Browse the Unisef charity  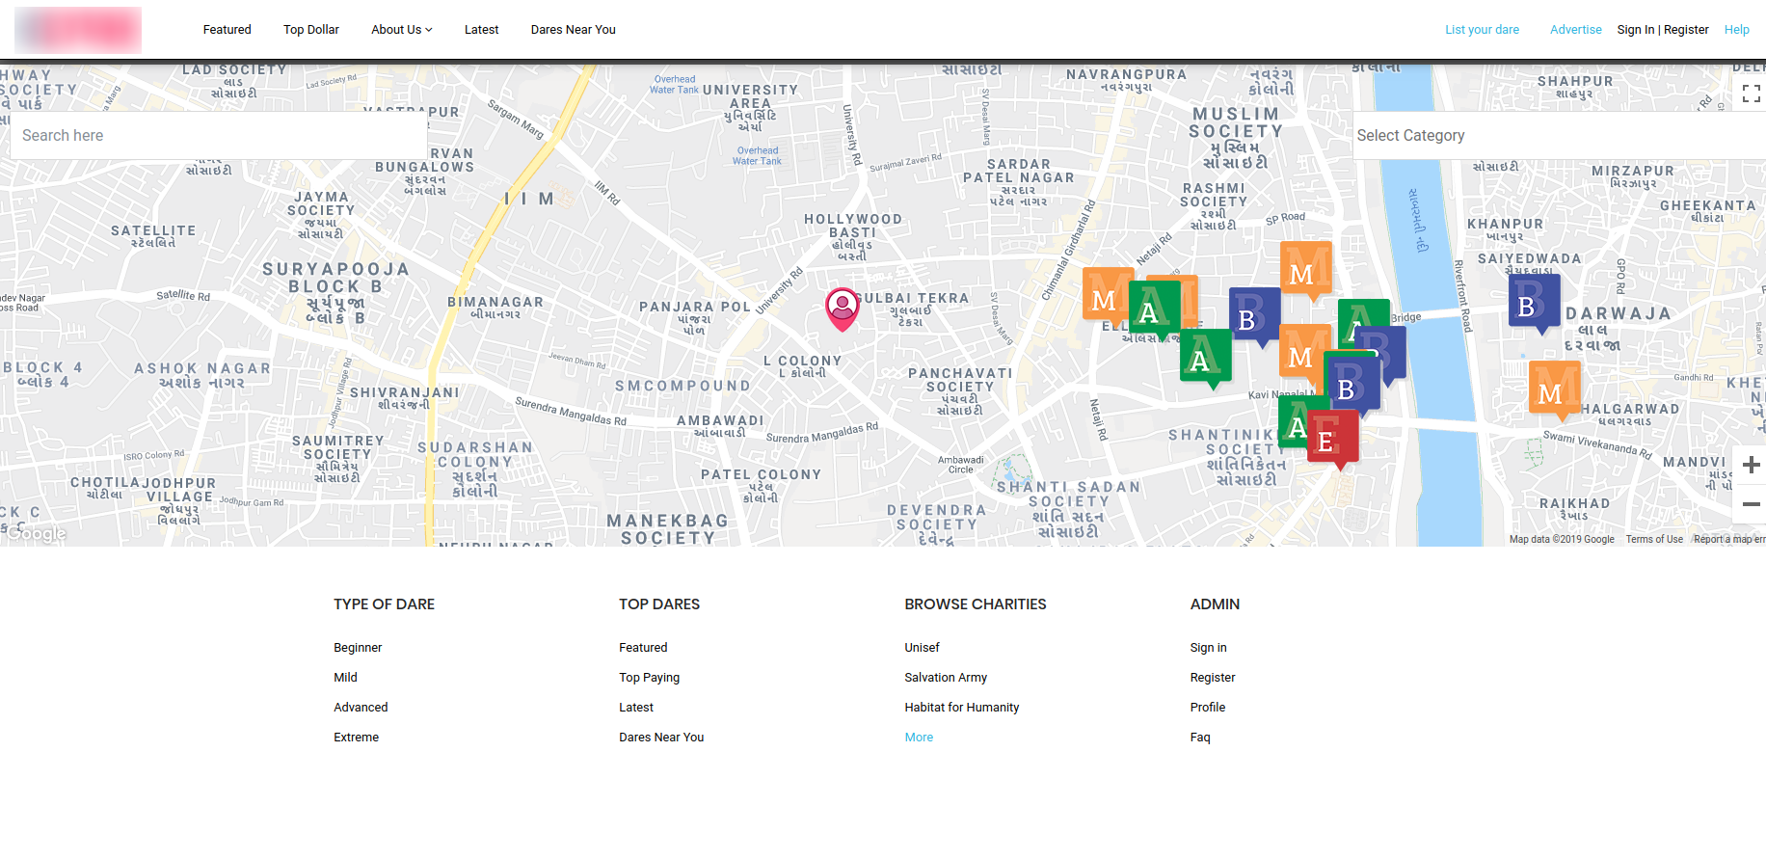(922, 648)
